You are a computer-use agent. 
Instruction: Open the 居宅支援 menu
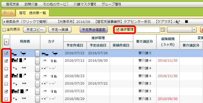point(13,4)
